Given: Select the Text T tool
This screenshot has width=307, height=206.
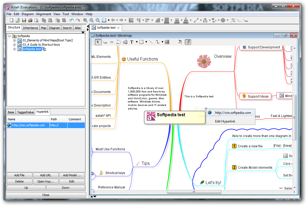Looking at the screenshot, I should coord(132,42).
